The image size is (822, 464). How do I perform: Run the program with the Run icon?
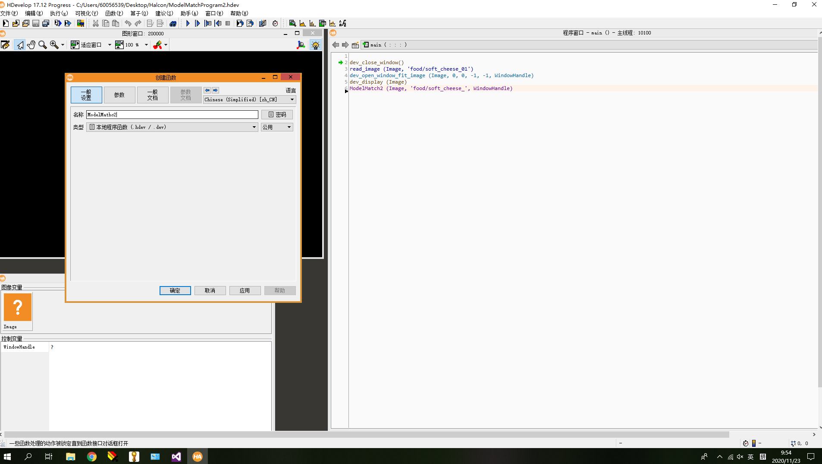pyautogui.click(x=187, y=23)
